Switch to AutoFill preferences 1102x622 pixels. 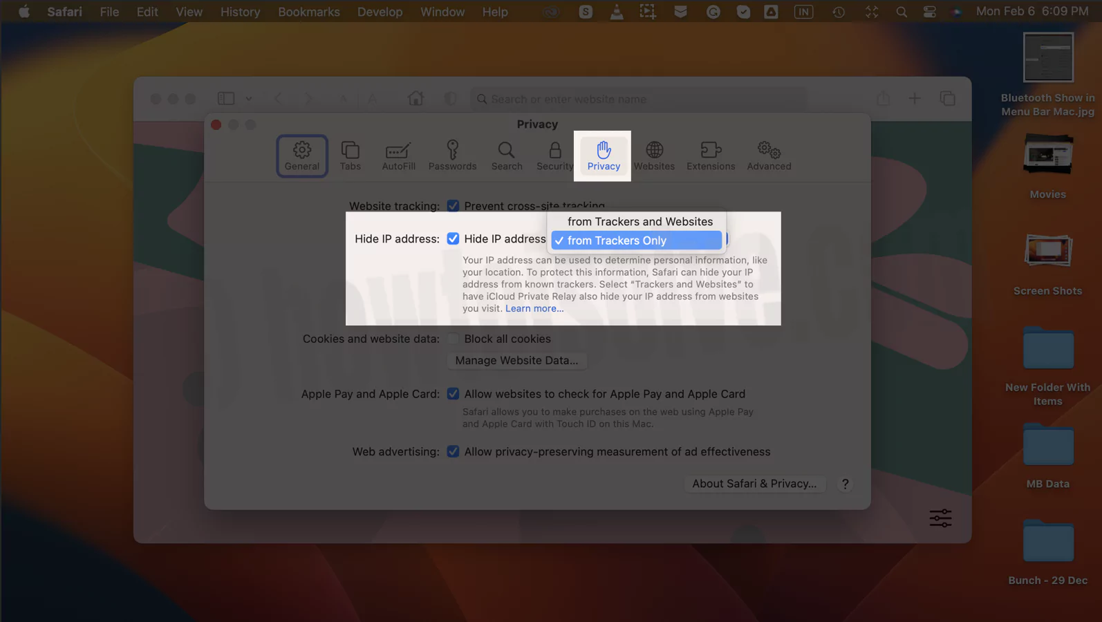tap(399, 155)
